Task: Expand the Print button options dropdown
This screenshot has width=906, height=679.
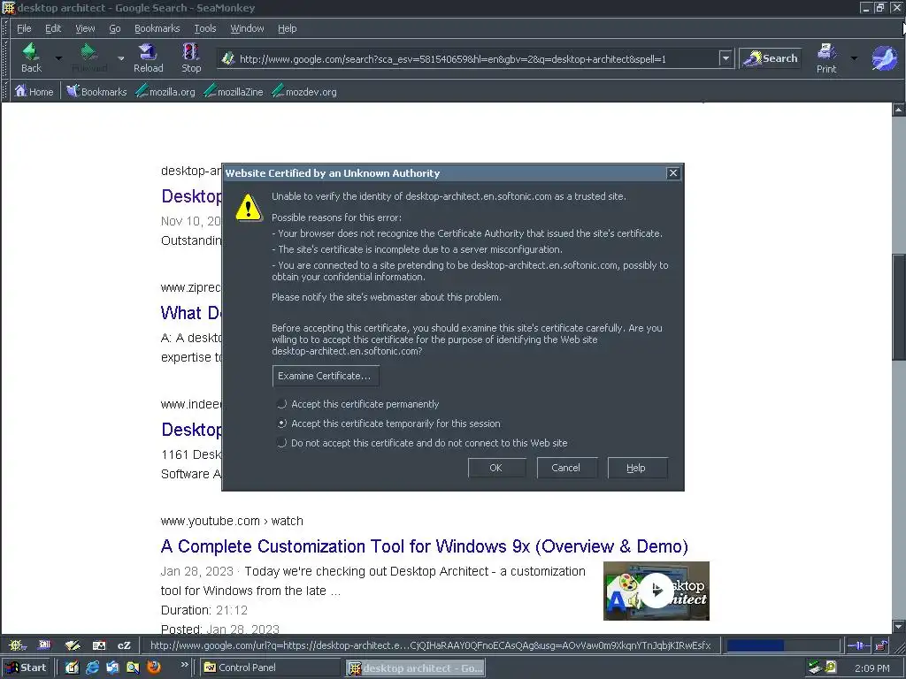Action: tap(854, 58)
